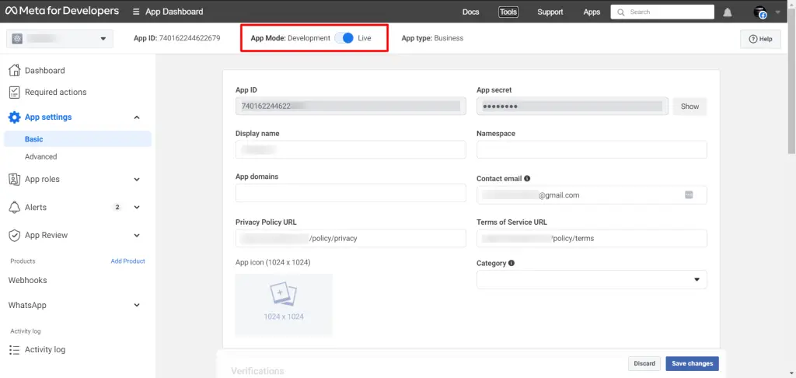
Task: Click the App ID 740162244622679 text in header
Action: [176, 38]
